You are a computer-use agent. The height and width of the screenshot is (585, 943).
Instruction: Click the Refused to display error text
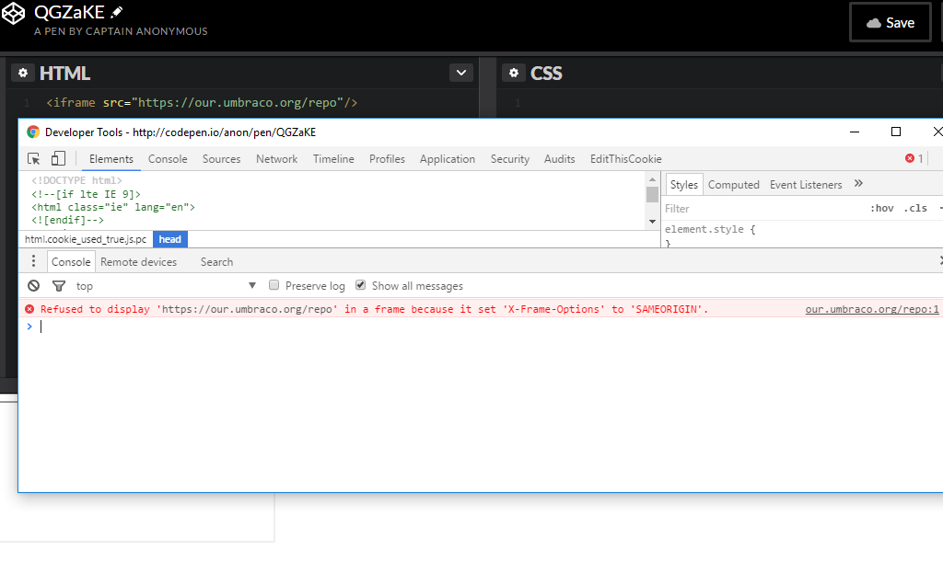tap(374, 309)
